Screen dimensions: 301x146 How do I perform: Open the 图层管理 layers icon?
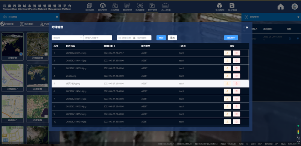pos(102,7)
